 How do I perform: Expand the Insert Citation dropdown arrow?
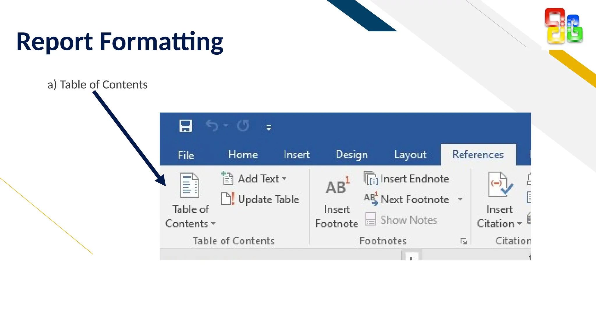519,223
